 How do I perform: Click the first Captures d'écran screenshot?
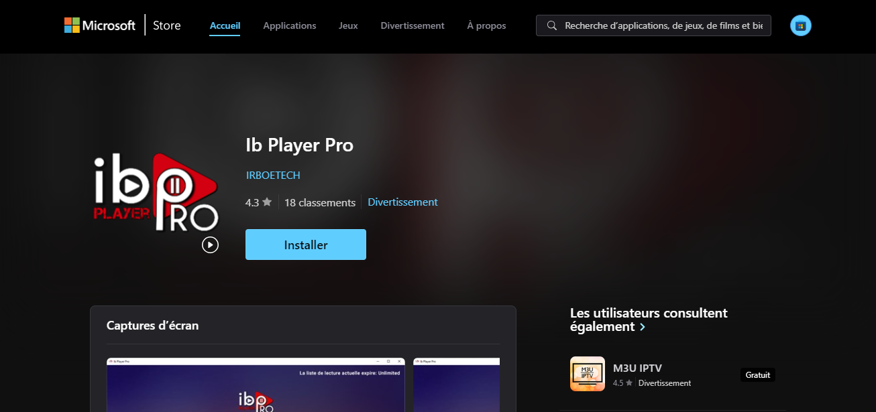(x=256, y=385)
